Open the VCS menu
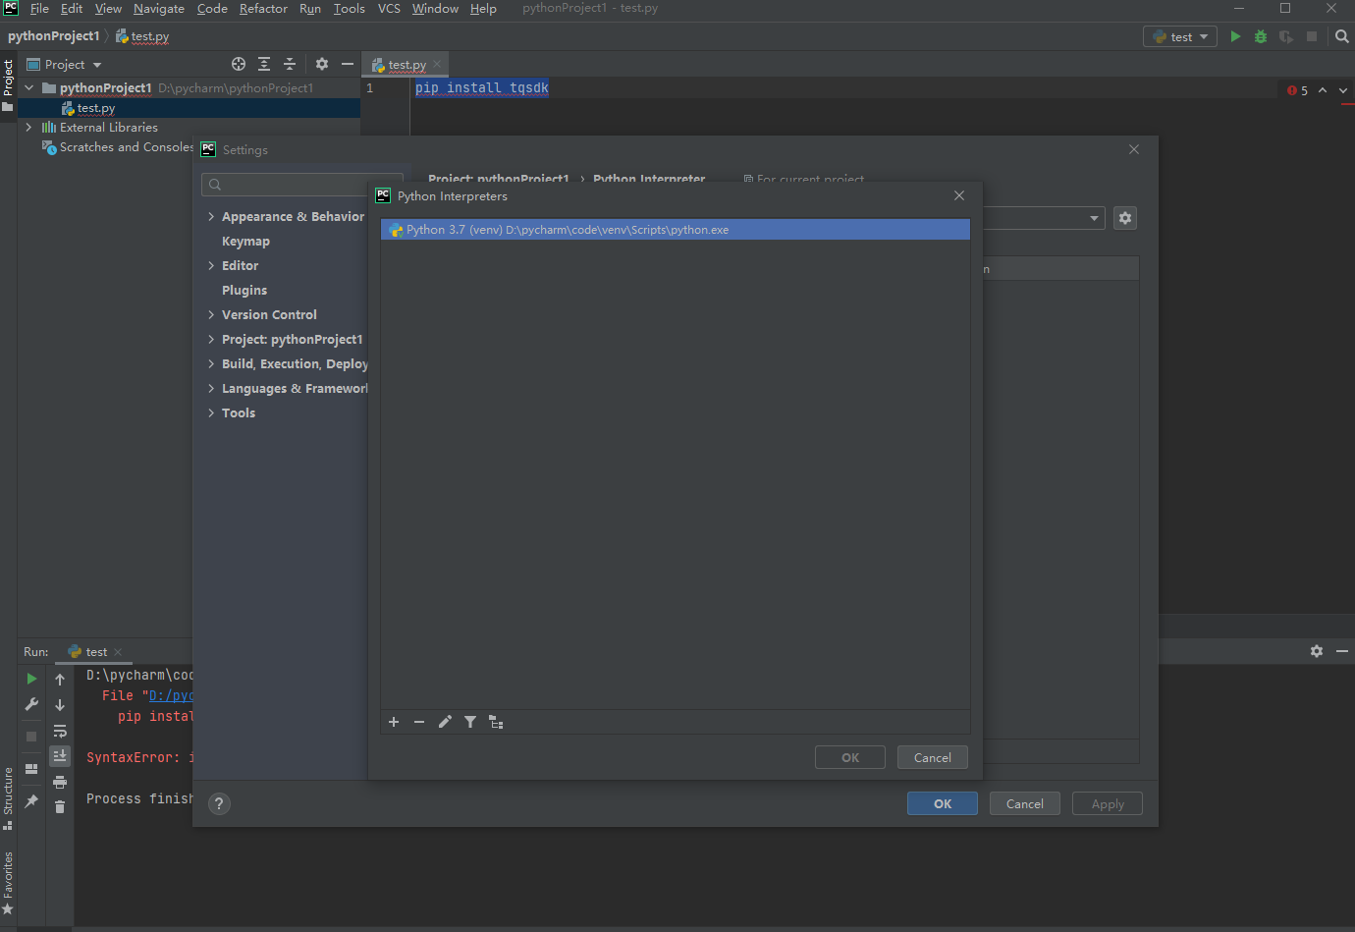This screenshot has height=932, width=1355. coord(389,9)
